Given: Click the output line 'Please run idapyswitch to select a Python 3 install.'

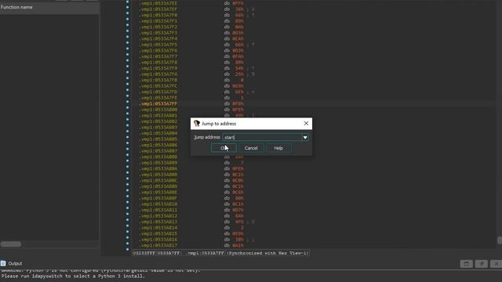Looking at the screenshot, I should click(x=73, y=276).
